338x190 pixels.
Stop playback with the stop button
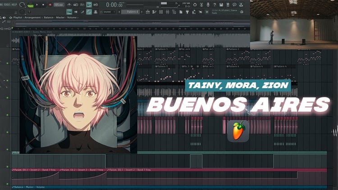point(43,5)
